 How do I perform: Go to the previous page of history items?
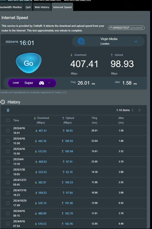tap(133, 110)
